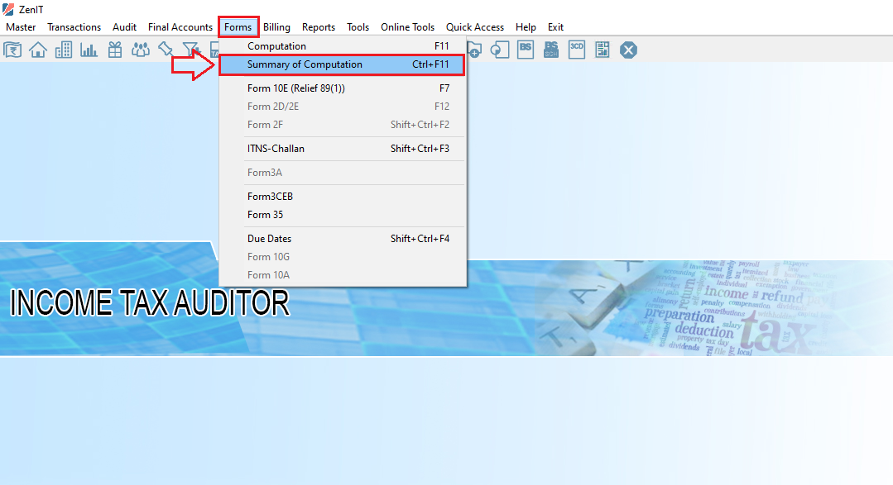Image resolution: width=893 pixels, height=485 pixels.
Task: Open the Billing menu
Action: 276,26
